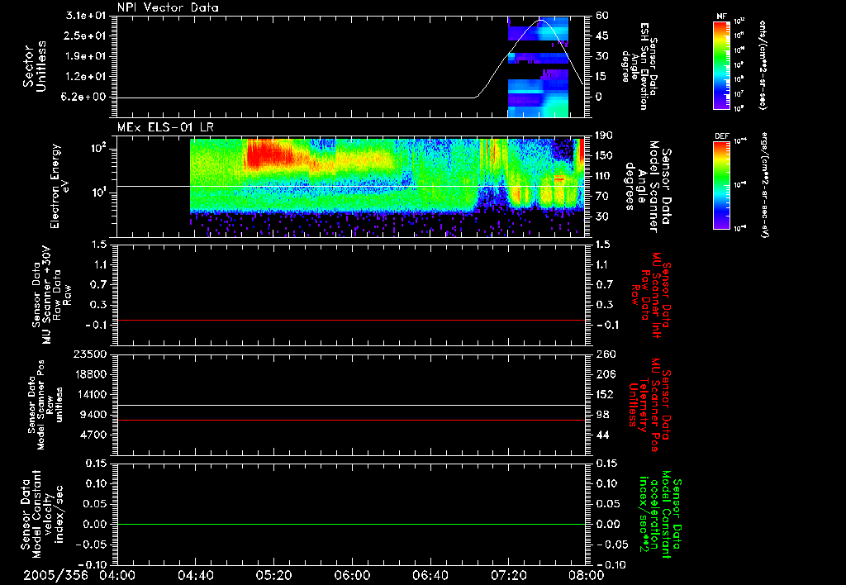Click the green 'Model Constant acceleration' label

(x=660, y=514)
